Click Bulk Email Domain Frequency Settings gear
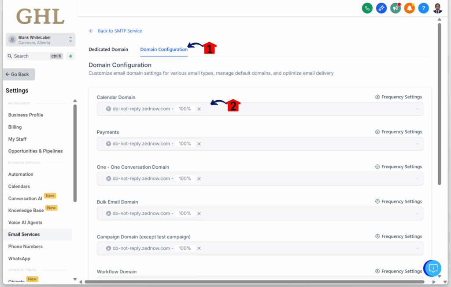The image size is (451, 287). point(377,201)
